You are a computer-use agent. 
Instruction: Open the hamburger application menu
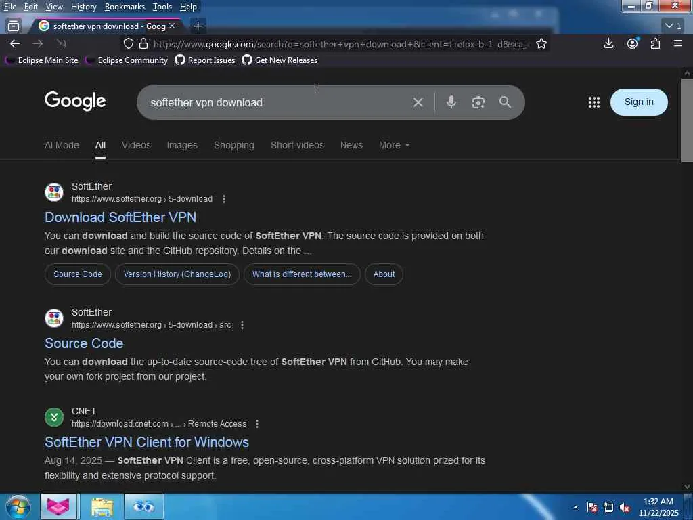pyautogui.click(x=678, y=43)
